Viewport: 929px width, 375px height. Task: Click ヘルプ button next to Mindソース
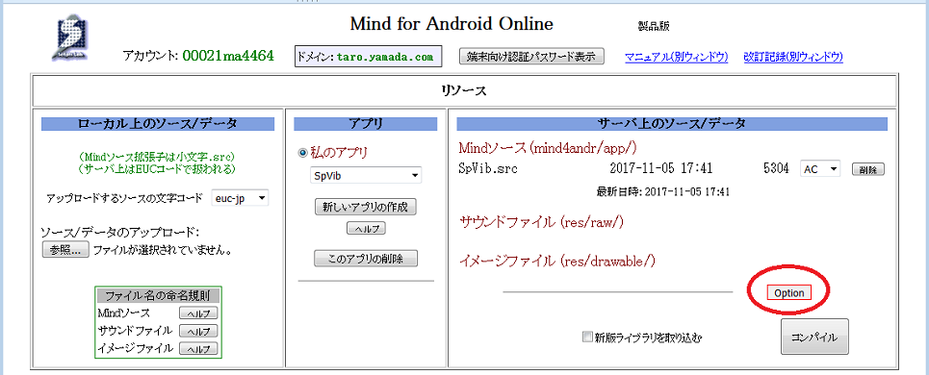pos(198,313)
